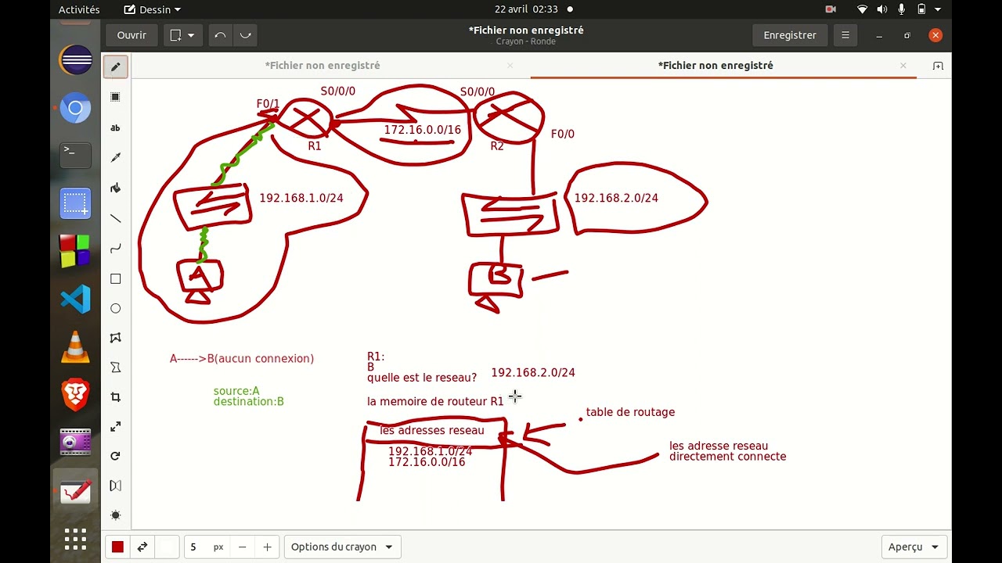Image resolution: width=1002 pixels, height=563 pixels.
Task: Open the Aperçu preview dropdown
Action: click(x=914, y=547)
